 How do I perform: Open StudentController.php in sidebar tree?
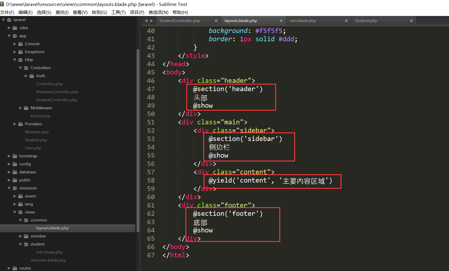pos(56,100)
